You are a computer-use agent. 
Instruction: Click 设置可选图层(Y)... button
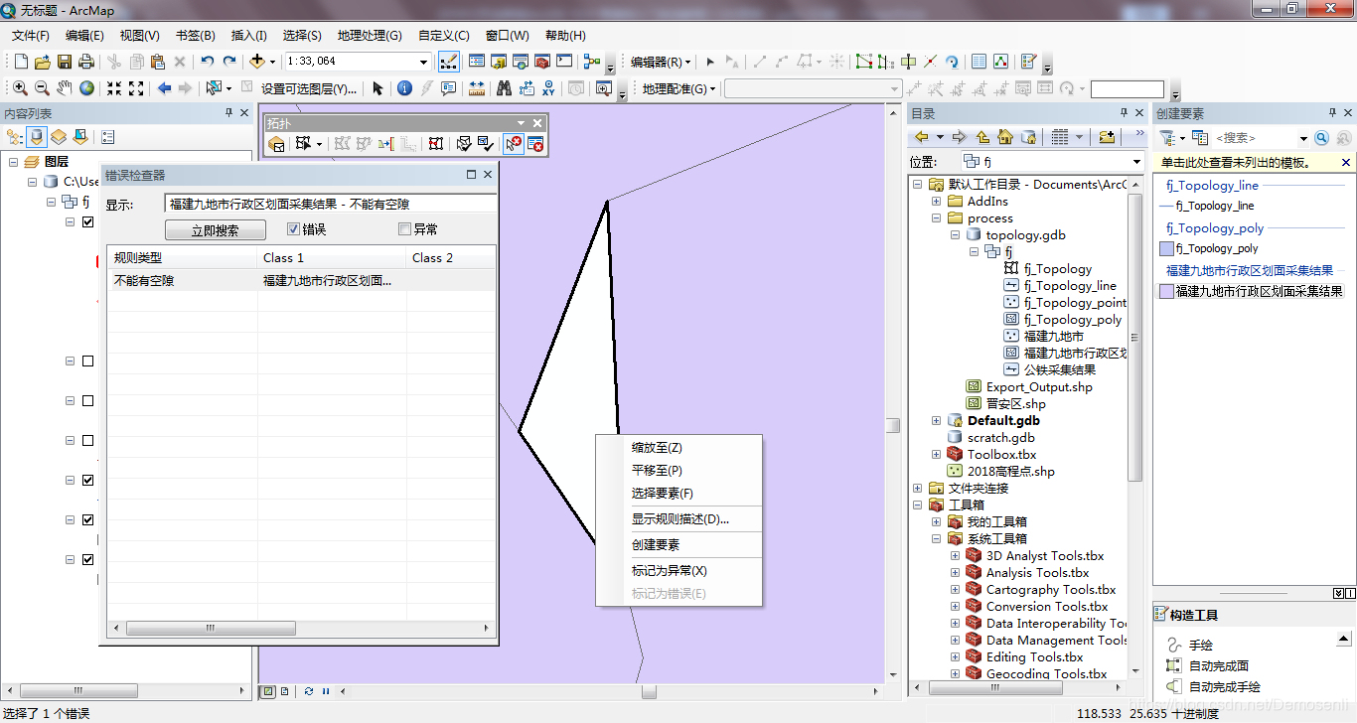click(308, 88)
